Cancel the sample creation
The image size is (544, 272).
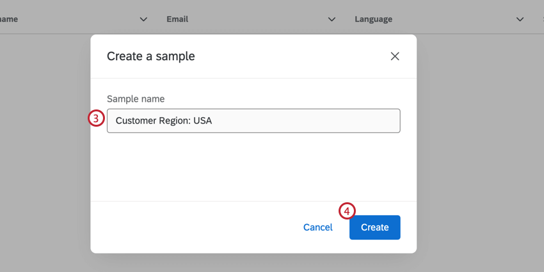317,227
